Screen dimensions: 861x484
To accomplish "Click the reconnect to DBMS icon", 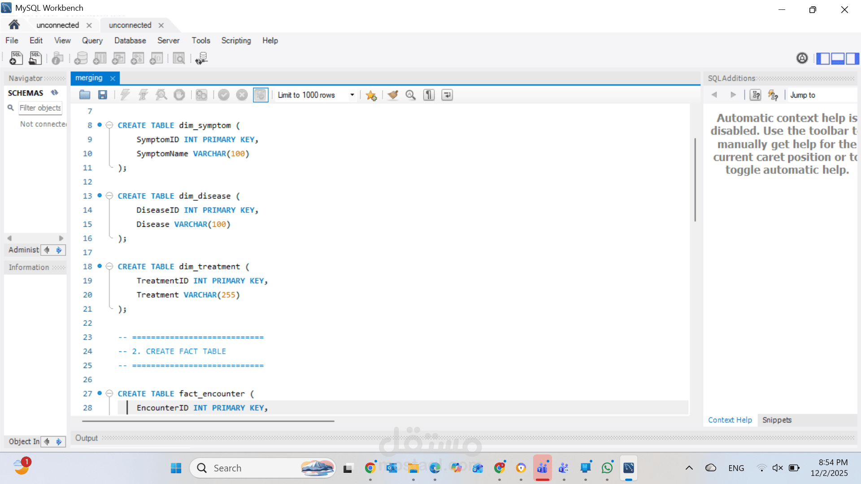I will click(x=201, y=58).
